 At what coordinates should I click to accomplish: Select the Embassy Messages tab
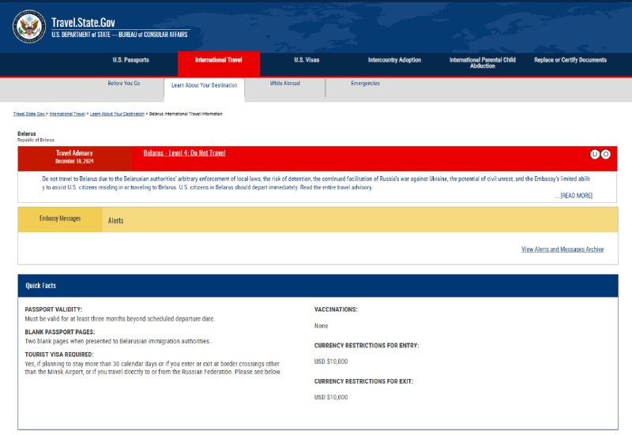tap(60, 219)
